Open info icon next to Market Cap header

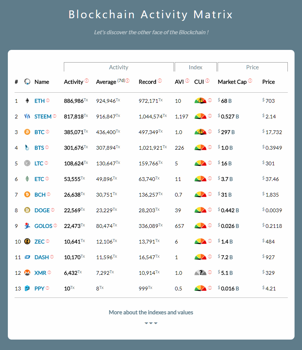pos(250,80)
